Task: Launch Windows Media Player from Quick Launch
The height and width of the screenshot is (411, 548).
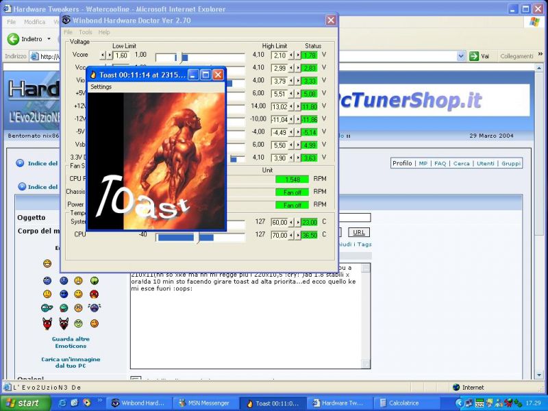Action: (86, 403)
